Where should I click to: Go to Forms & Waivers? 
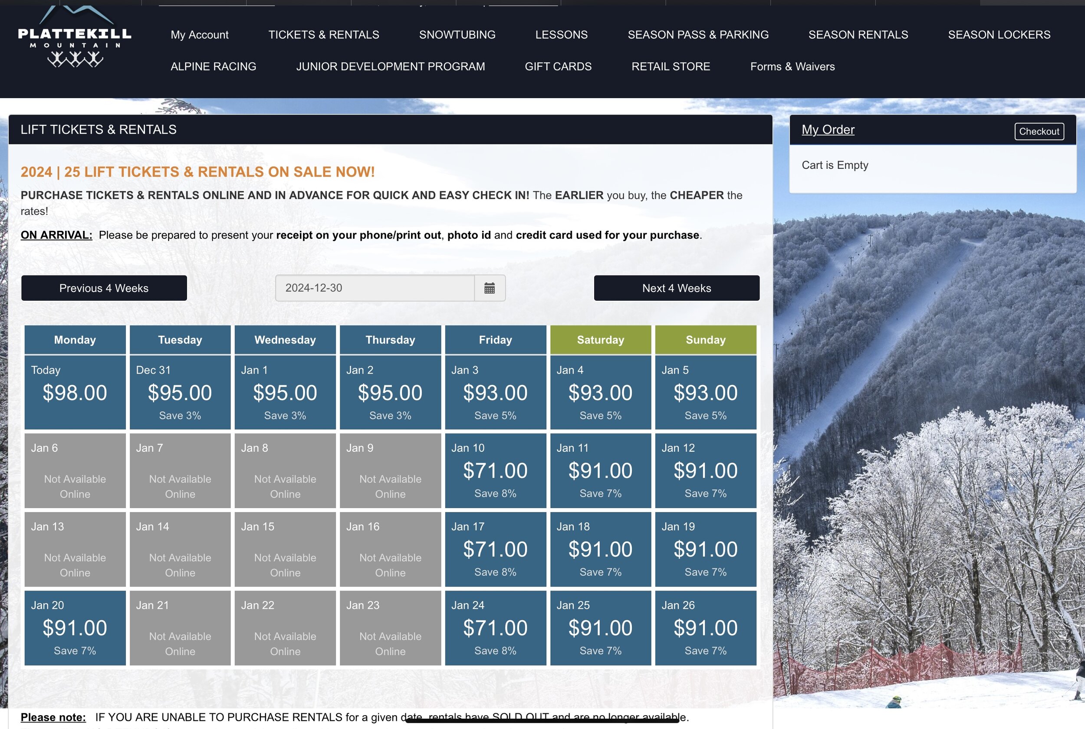click(x=792, y=66)
